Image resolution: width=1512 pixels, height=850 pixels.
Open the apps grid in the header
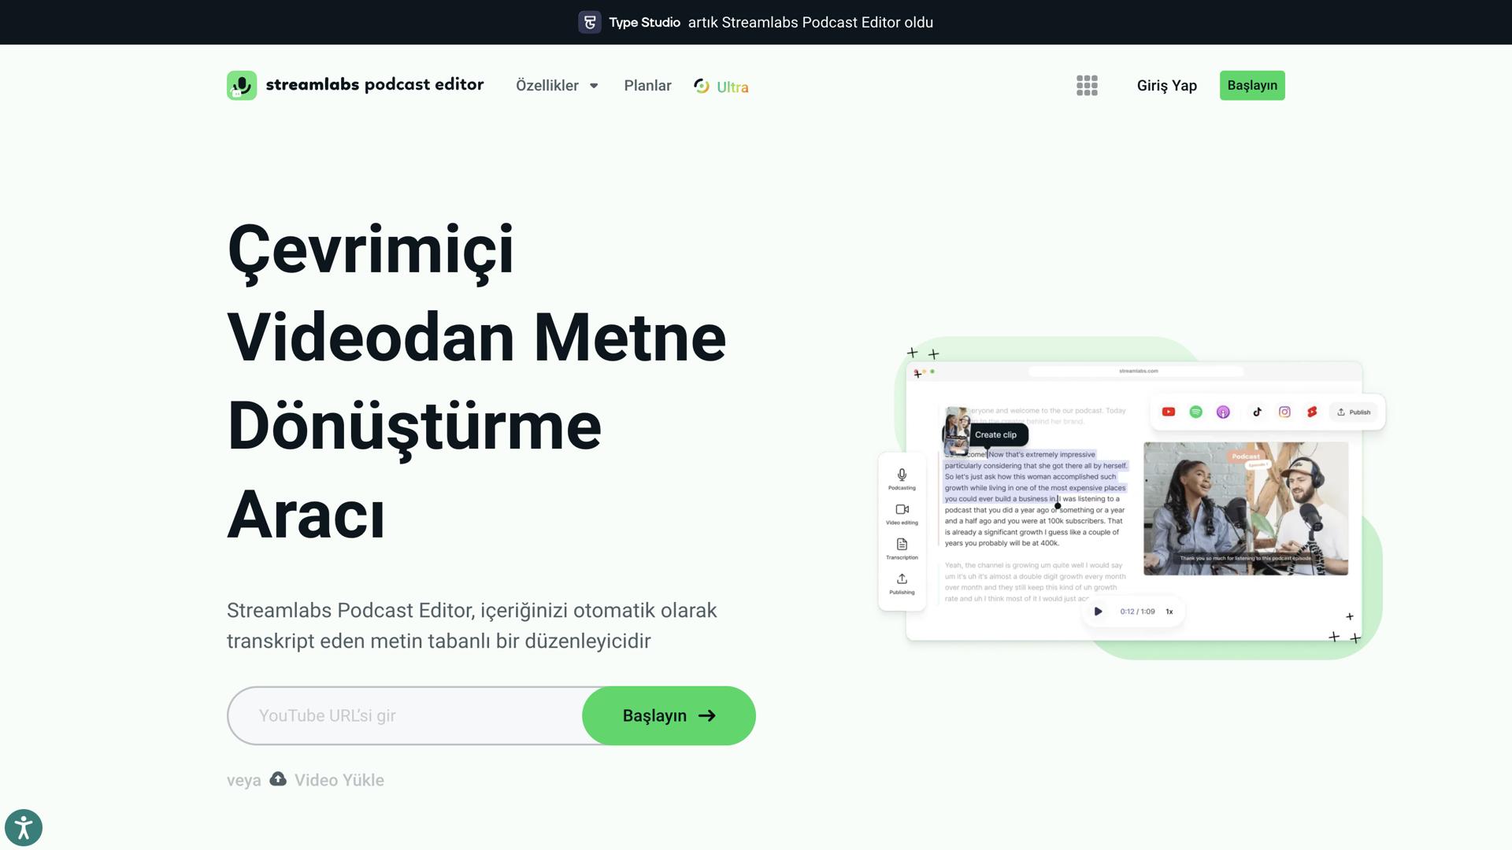click(x=1087, y=85)
